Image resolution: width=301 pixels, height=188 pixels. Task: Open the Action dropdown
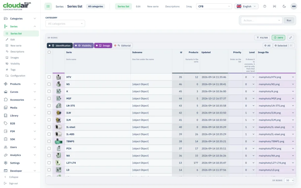pos(261,20)
